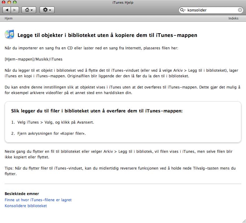Open 'Finne ut hvor iTunes-filene er lagret' link
The width and height of the screenshot is (246, 223).
click(38, 200)
